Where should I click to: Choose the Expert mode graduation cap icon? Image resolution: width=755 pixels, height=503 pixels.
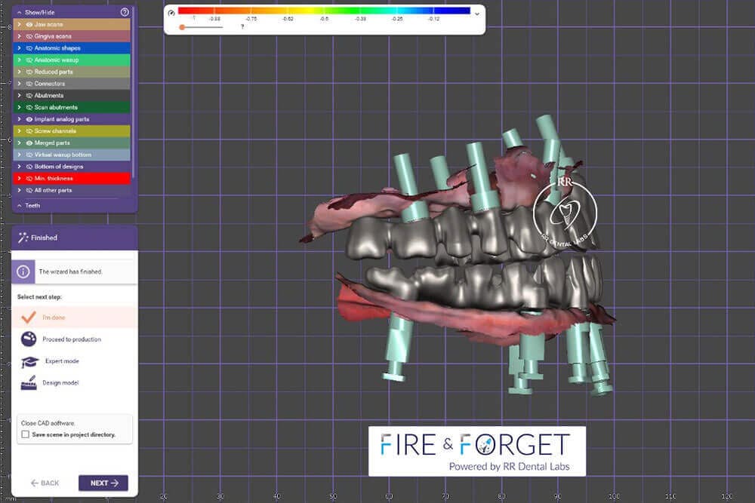click(29, 361)
